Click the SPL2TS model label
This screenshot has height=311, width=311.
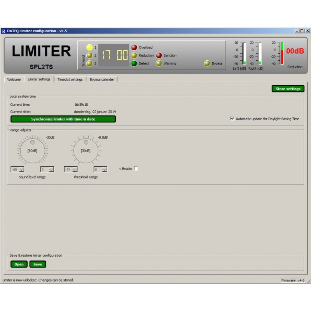point(41,67)
